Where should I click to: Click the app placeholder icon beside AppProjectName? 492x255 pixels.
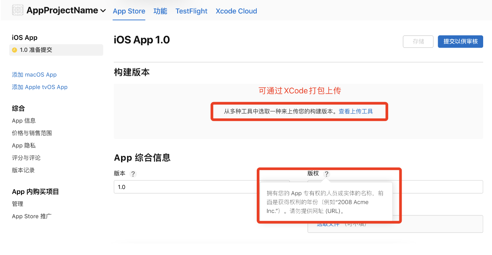18,10
